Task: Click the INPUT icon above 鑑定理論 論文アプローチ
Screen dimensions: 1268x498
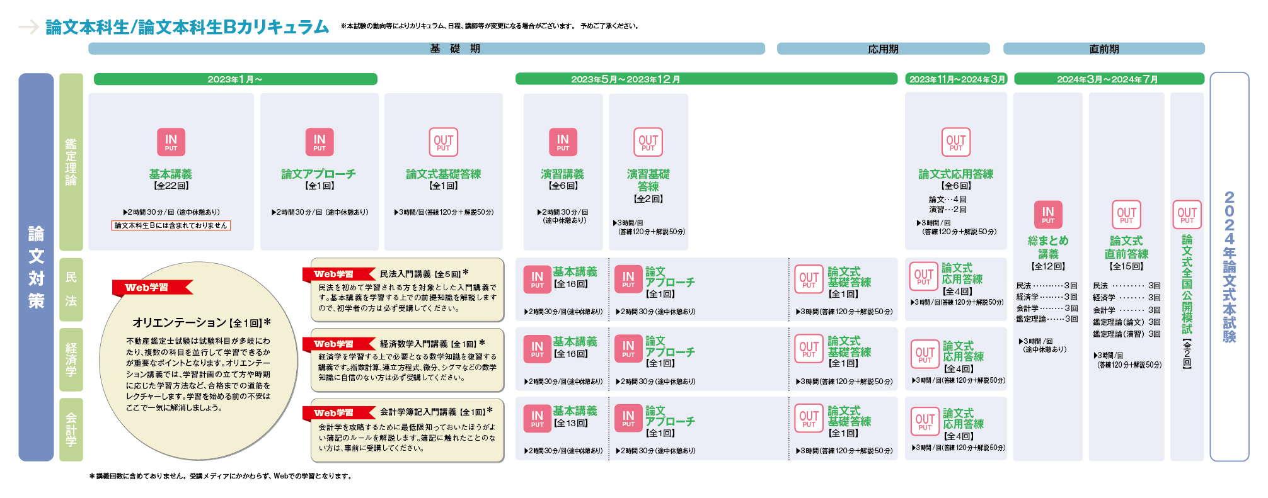Action: [x=320, y=142]
